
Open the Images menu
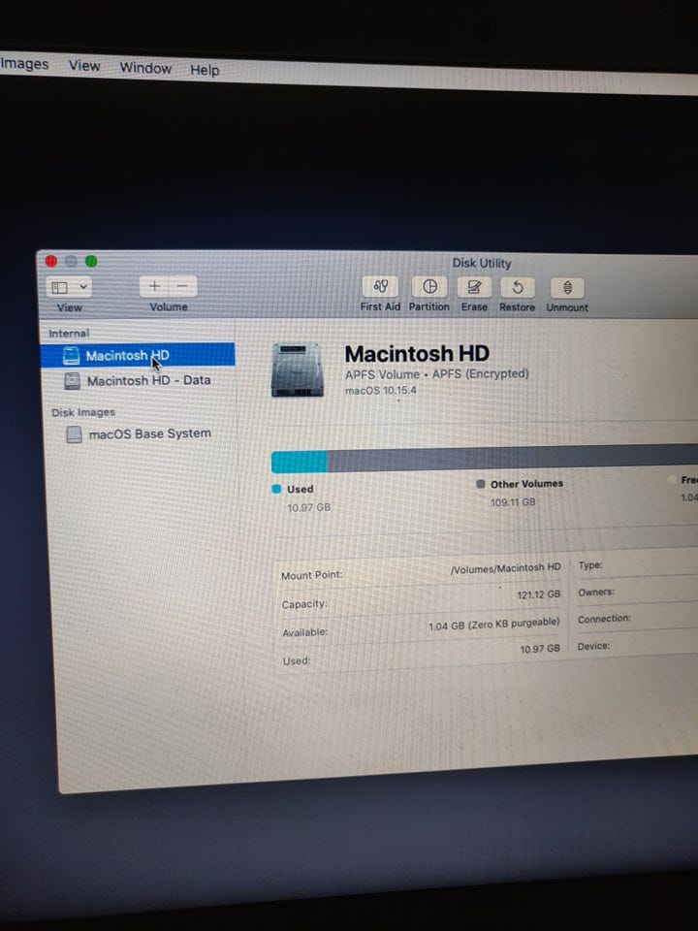[23, 64]
